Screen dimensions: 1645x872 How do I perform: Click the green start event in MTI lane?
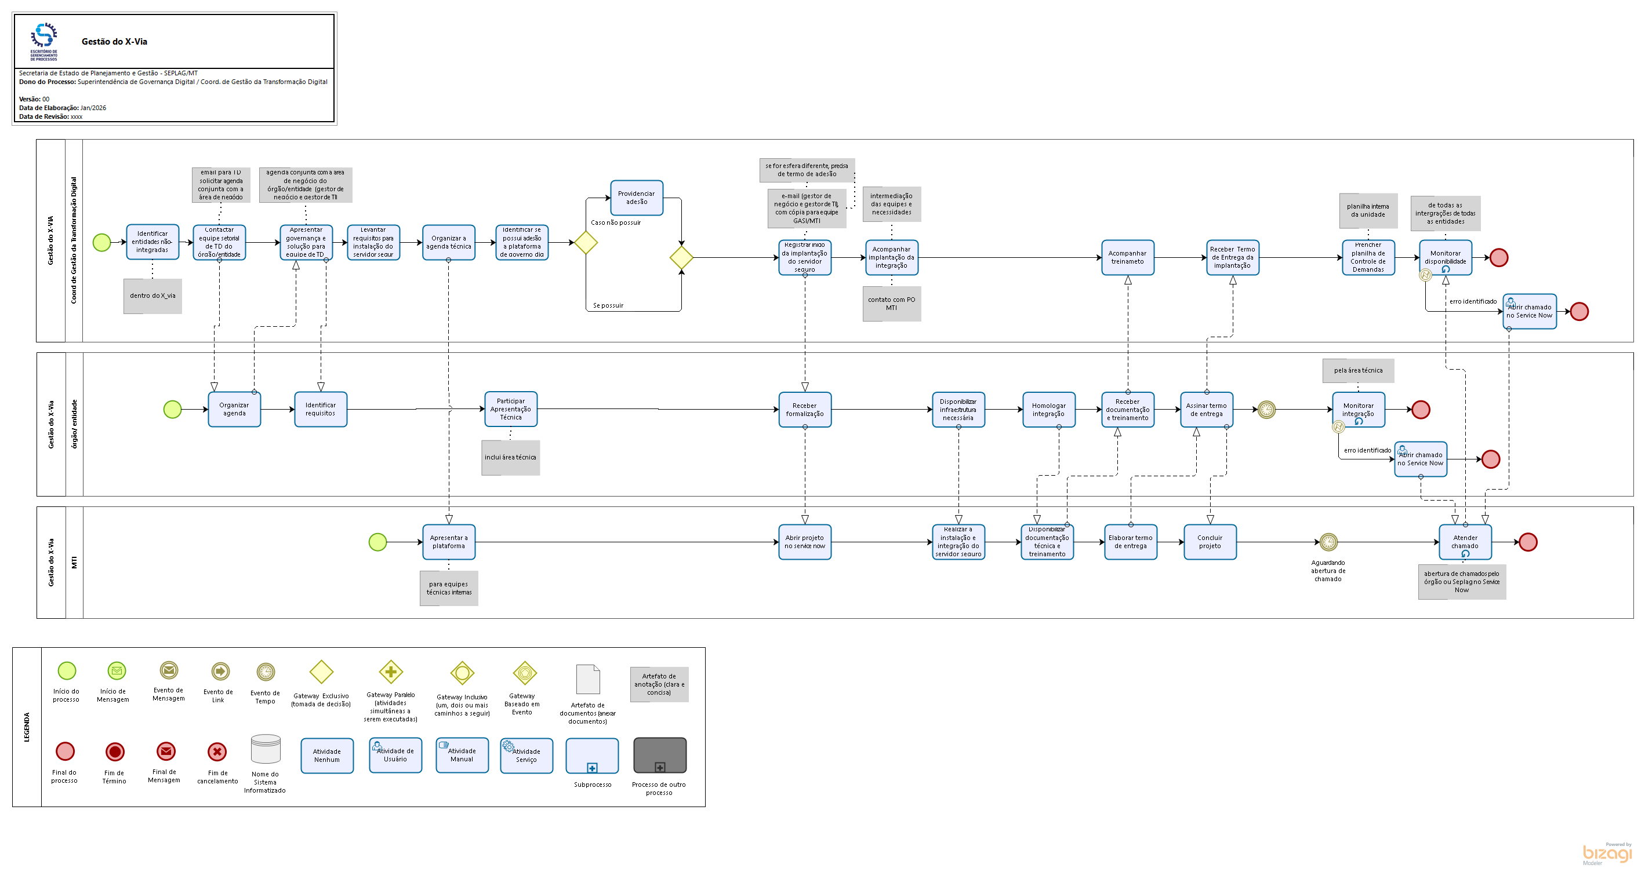click(377, 542)
